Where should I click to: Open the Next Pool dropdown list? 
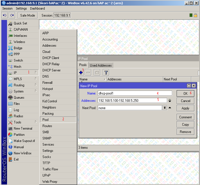[165, 108]
